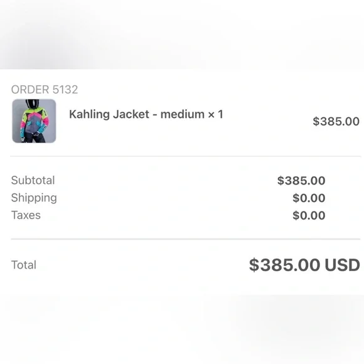Screen dimensions: 364x364
Task: Click the black helmet in the thumbnail
Action: tap(33, 104)
